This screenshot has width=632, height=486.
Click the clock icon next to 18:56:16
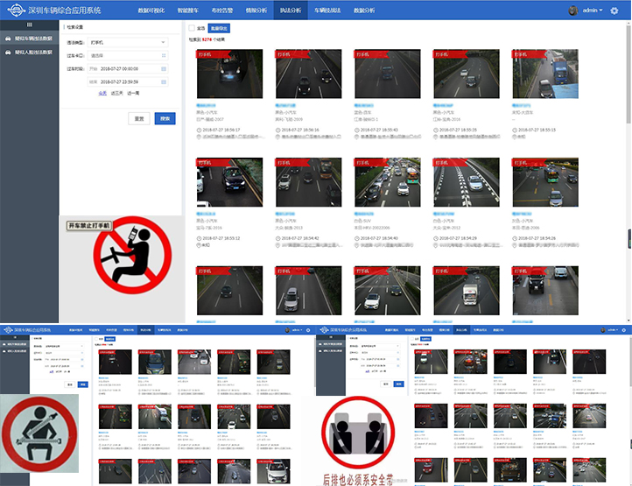277,130
